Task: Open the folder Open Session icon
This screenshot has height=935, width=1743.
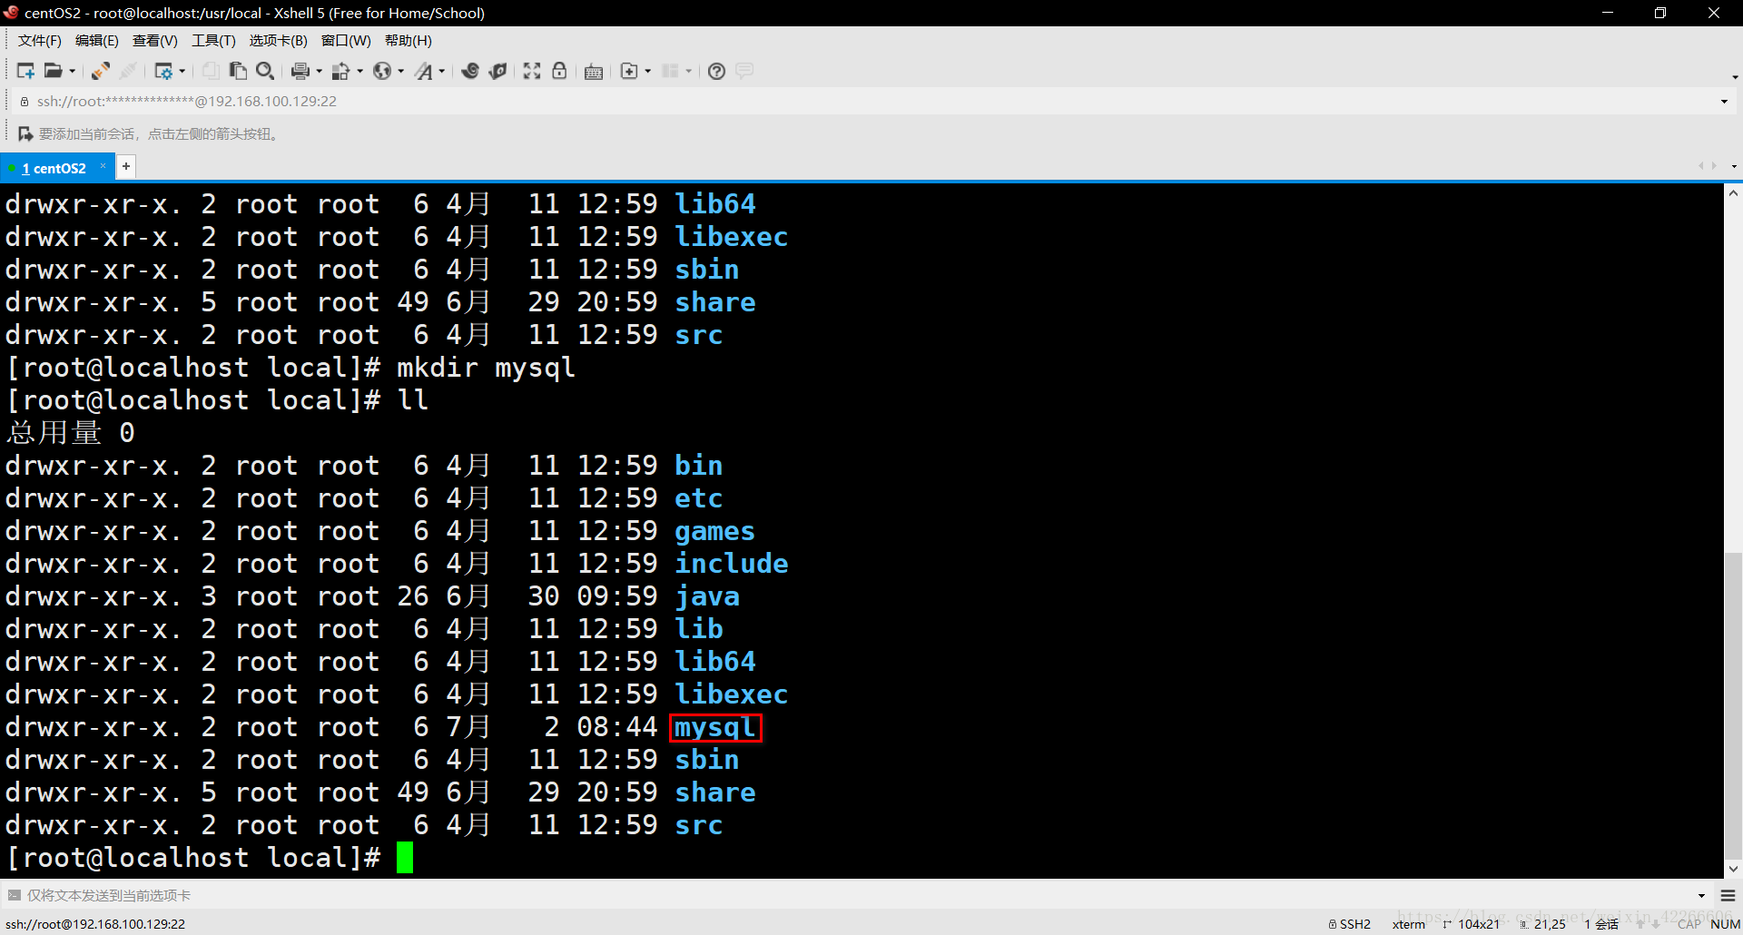Action: click(x=54, y=71)
